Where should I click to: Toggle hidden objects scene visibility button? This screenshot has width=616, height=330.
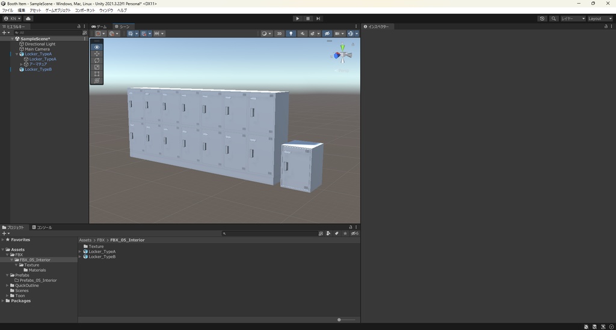327,34
